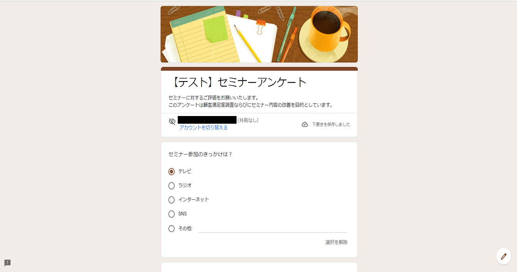Choose the インターネット radio option
The width and height of the screenshot is (517, 272).
point(172,200)
